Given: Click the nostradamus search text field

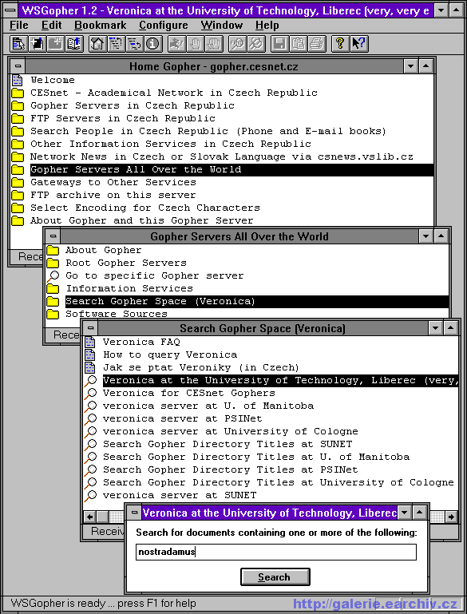Looking at the screenshot, I should click(276, 553).
